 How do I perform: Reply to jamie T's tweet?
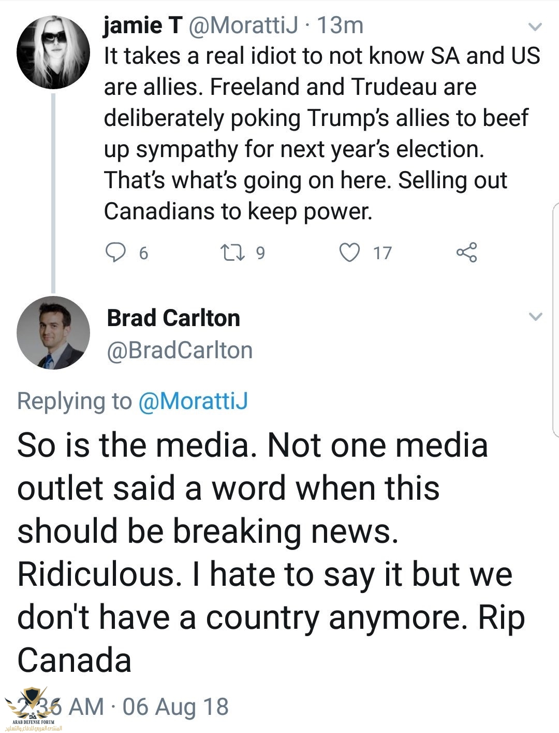point(115,252)
